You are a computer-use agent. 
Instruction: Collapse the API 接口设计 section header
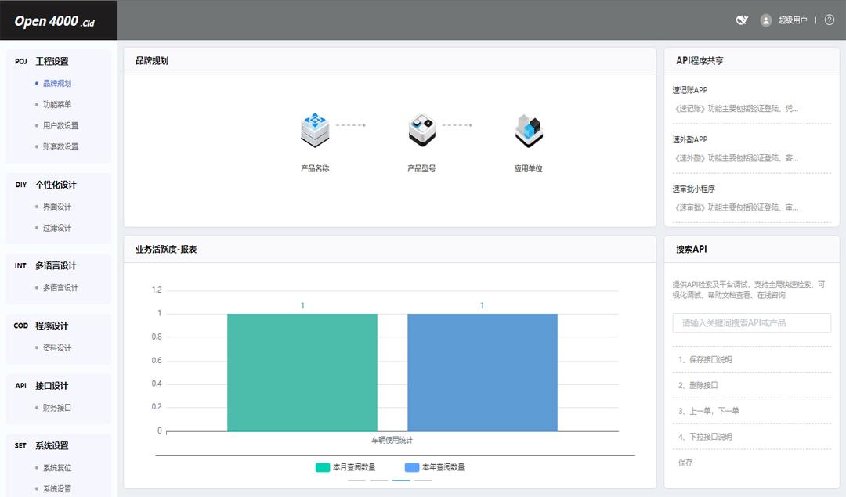pyautogui.click(x=42, y=386)
